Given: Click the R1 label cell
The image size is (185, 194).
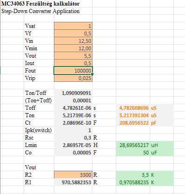Looking at the screenshot, I should pyautogui.click(x=39, y=182).
